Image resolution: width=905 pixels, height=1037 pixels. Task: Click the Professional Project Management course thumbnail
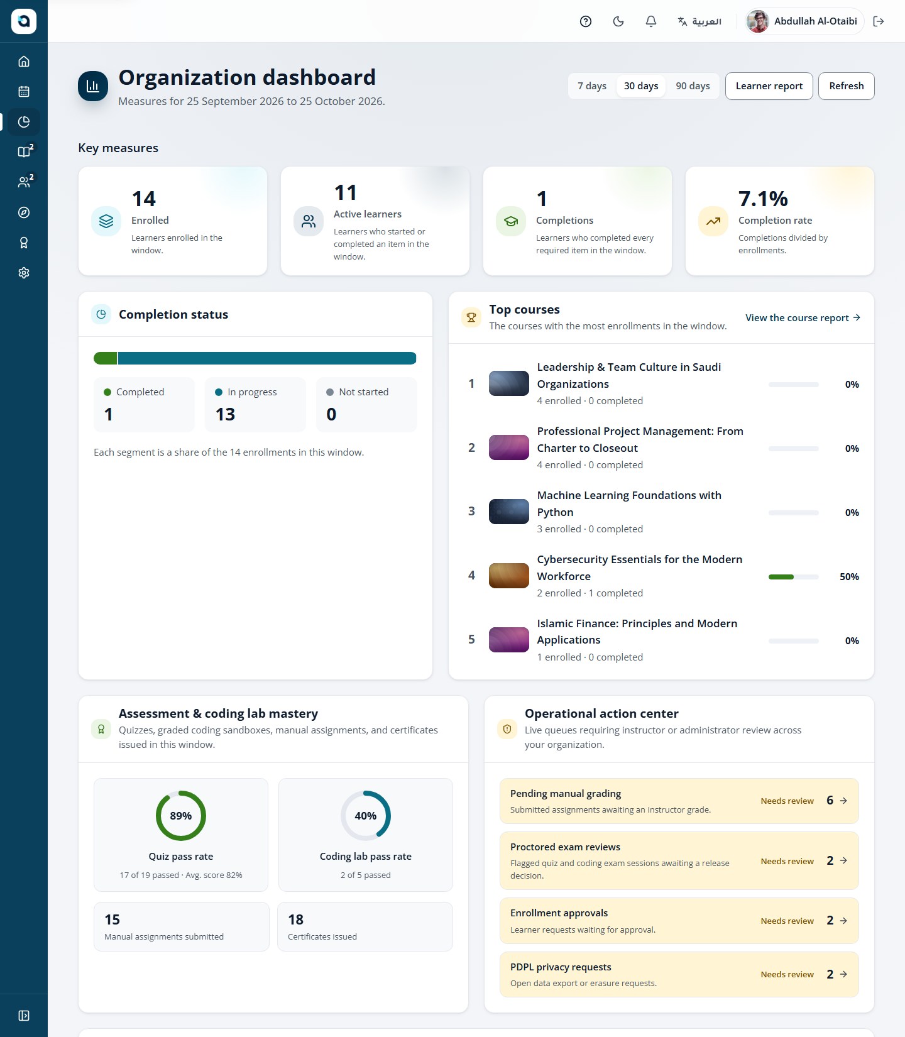tap(509, 447)
